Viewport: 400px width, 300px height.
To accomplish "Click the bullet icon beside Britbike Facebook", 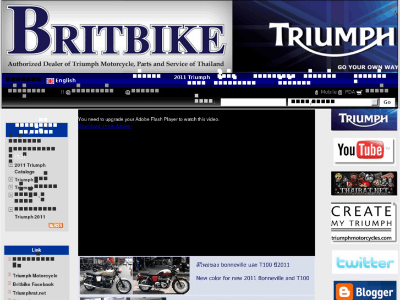I will click(9, 283).
